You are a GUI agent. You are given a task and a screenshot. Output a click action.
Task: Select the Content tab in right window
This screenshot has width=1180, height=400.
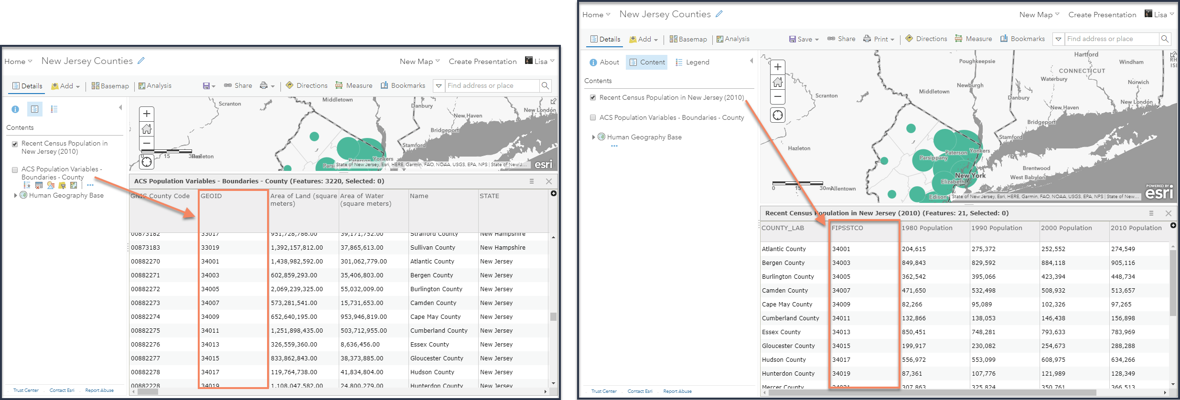pyautogui.click(x=647, y=62)
